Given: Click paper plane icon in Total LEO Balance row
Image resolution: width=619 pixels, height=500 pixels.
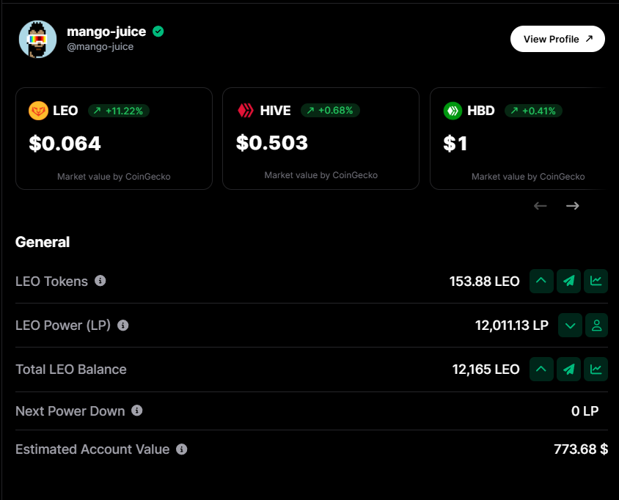Looking at the screenshot, I should tap(568, 369).
